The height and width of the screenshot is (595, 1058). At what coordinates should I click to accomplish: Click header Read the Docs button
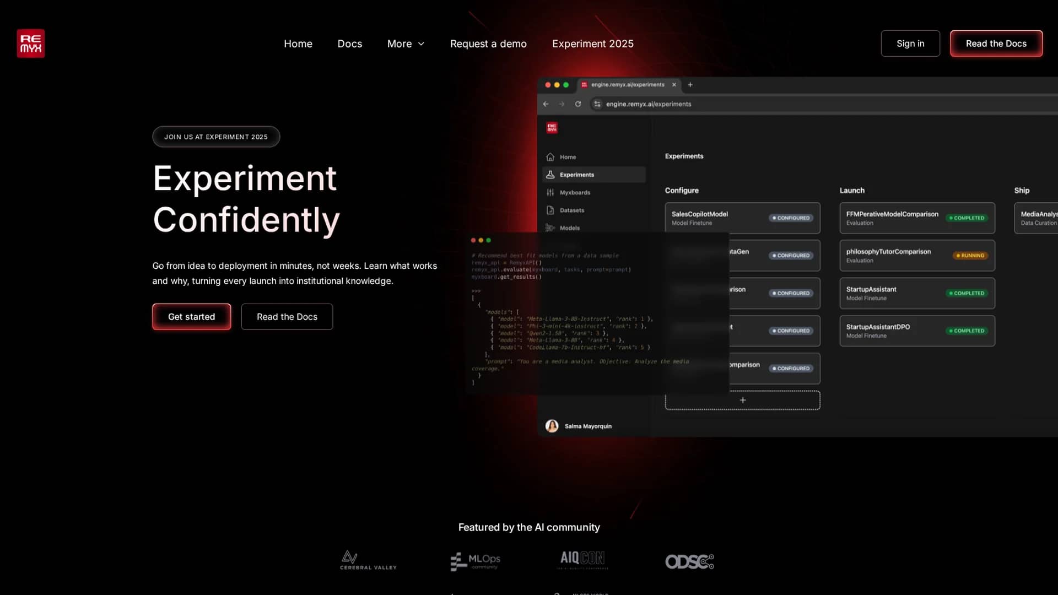(x=996, y=44)
